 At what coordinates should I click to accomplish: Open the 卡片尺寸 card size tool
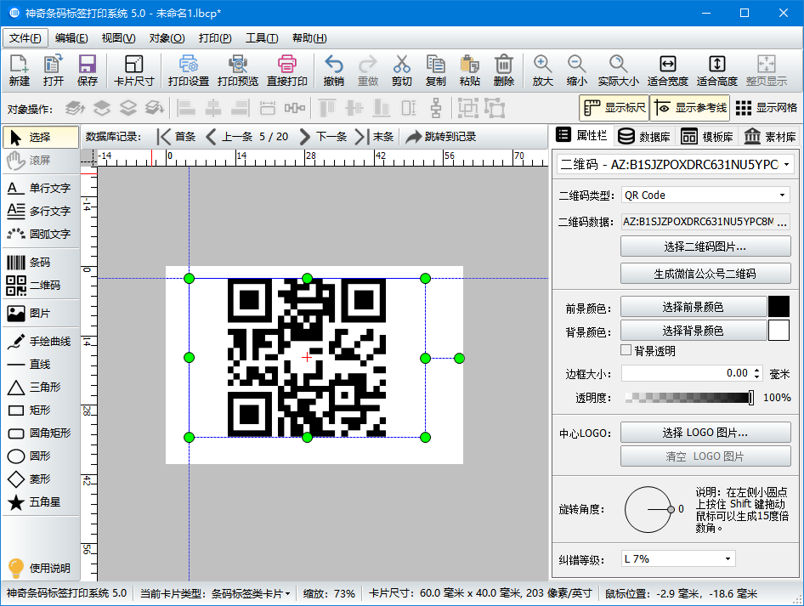(133, 71)
